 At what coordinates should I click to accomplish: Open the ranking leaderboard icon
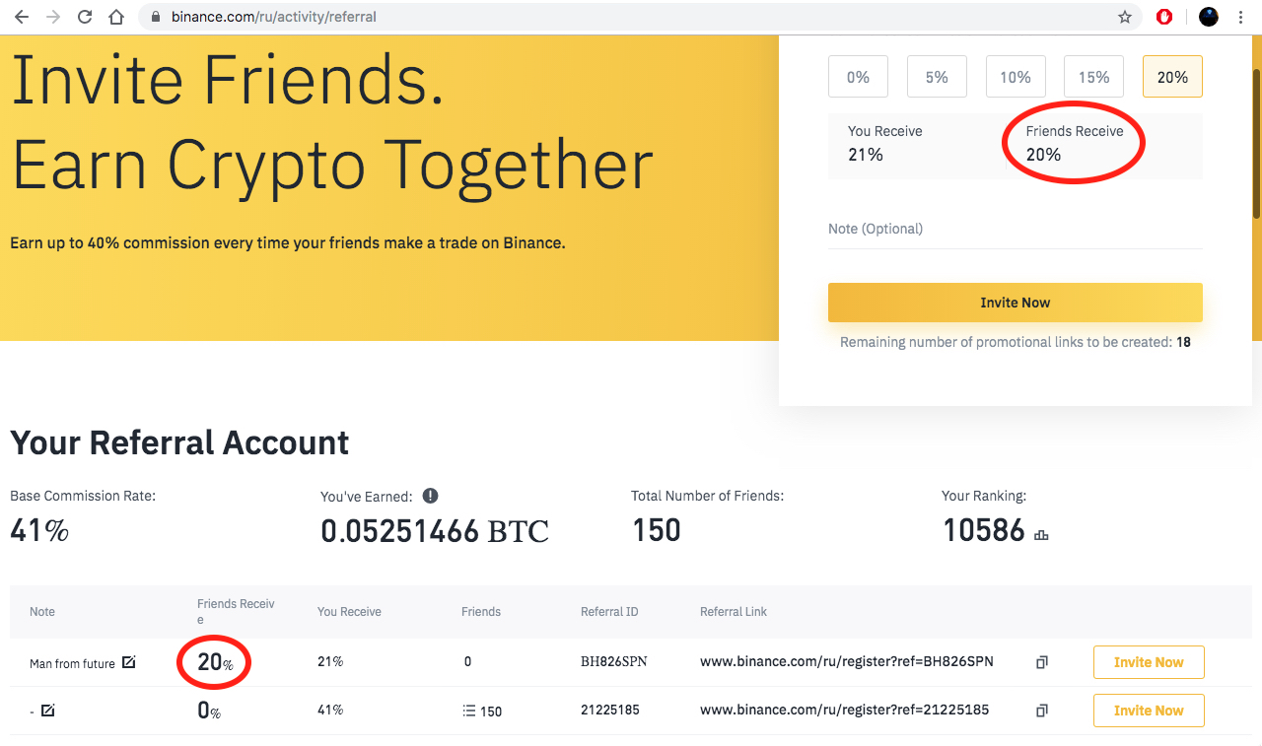(1041, 534)
